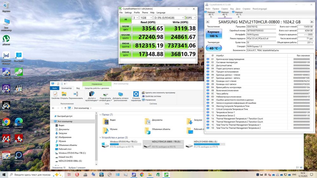Select Windows 970 EVO Plus 1TB (C:) drive
This screenshot has height=178, width=317.
[121, 144]
